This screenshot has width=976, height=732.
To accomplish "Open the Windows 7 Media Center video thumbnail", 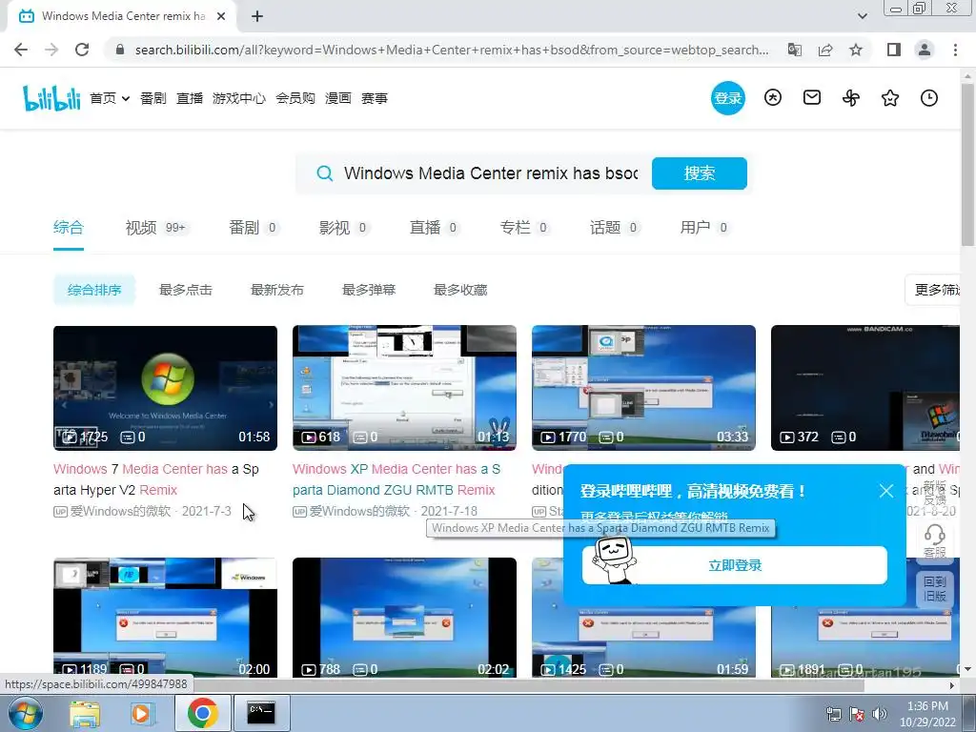I will coord(165,388).
